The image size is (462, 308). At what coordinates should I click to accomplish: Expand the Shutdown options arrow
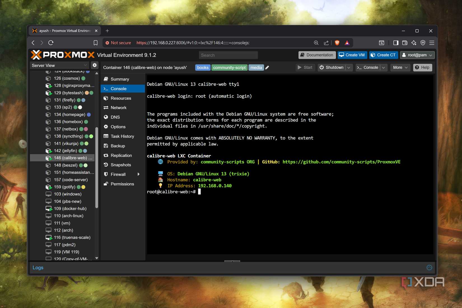(x=349, y=67)
